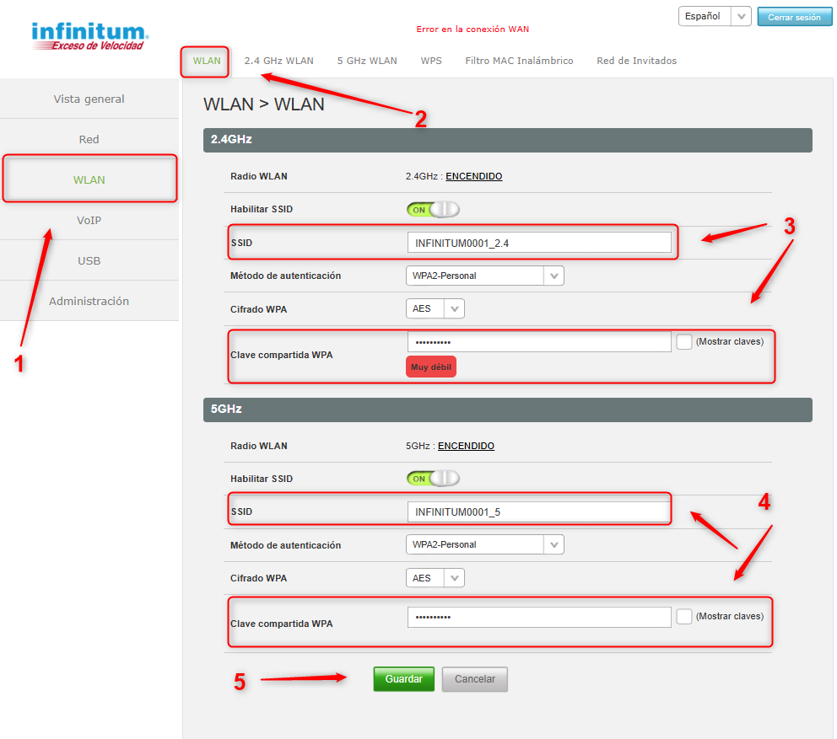This screenshot has width=837, height=739.
Task: Expand 2.4GHz Método de autenticación dropdown
Action: tap(484, 276)
